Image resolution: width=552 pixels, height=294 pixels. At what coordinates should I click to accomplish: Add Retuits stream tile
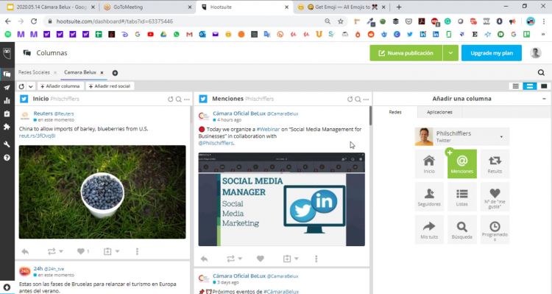click(495, 164)
